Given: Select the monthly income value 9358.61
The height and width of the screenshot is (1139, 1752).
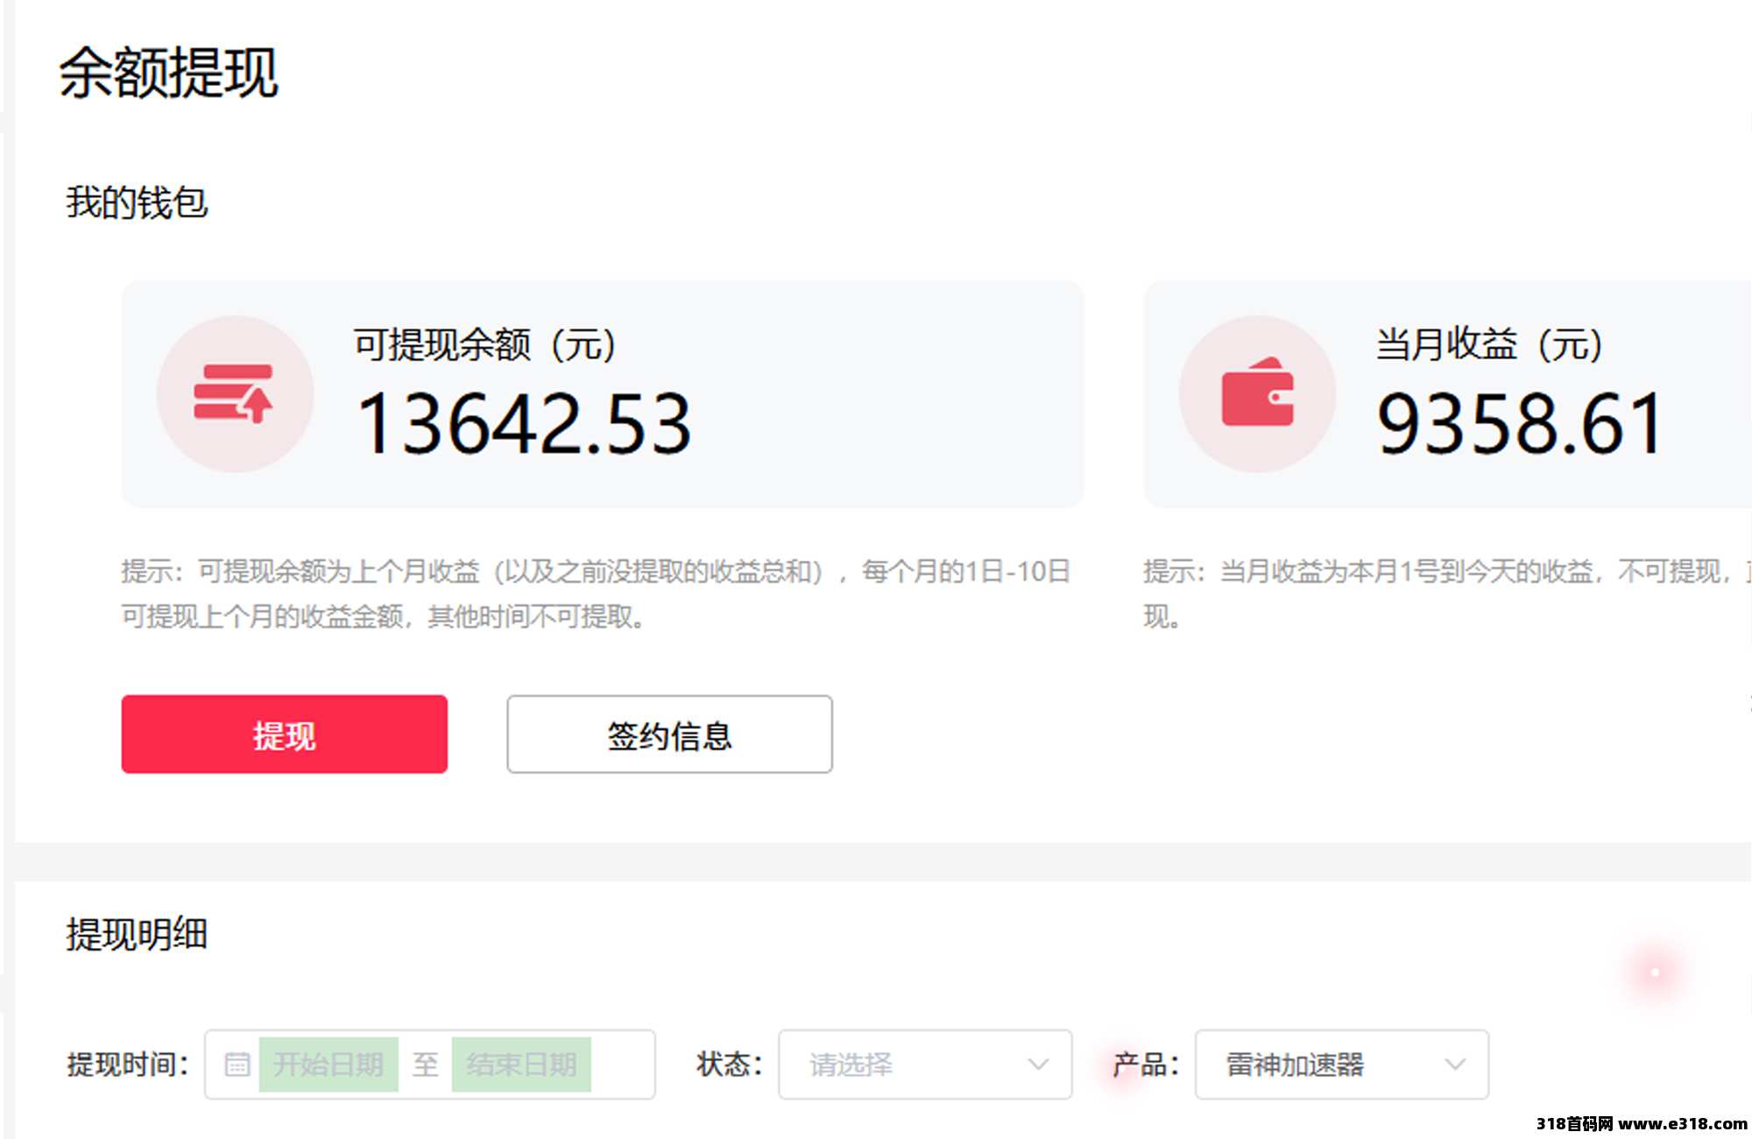Looking at the screenshot, I should [x=1520, y=424].
